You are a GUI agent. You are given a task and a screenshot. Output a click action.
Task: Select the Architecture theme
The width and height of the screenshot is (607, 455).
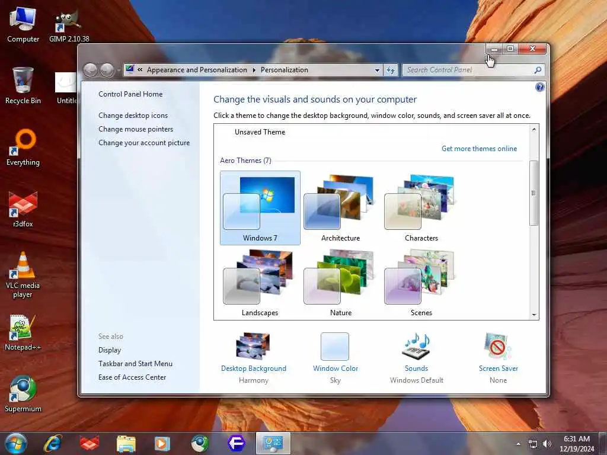pyautogui.click(x=341, y=208)
